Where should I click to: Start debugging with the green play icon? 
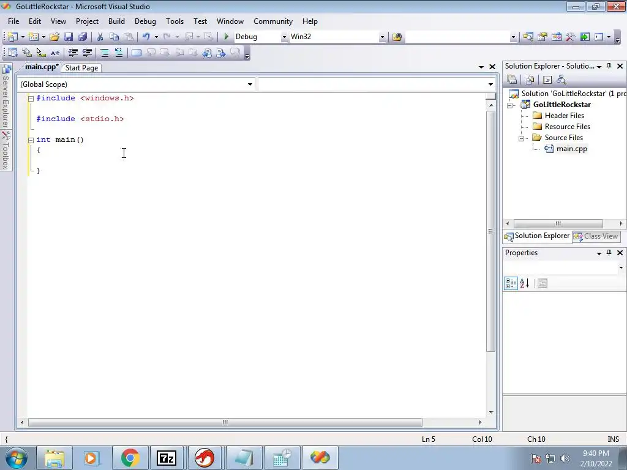(x=226, y=37)
